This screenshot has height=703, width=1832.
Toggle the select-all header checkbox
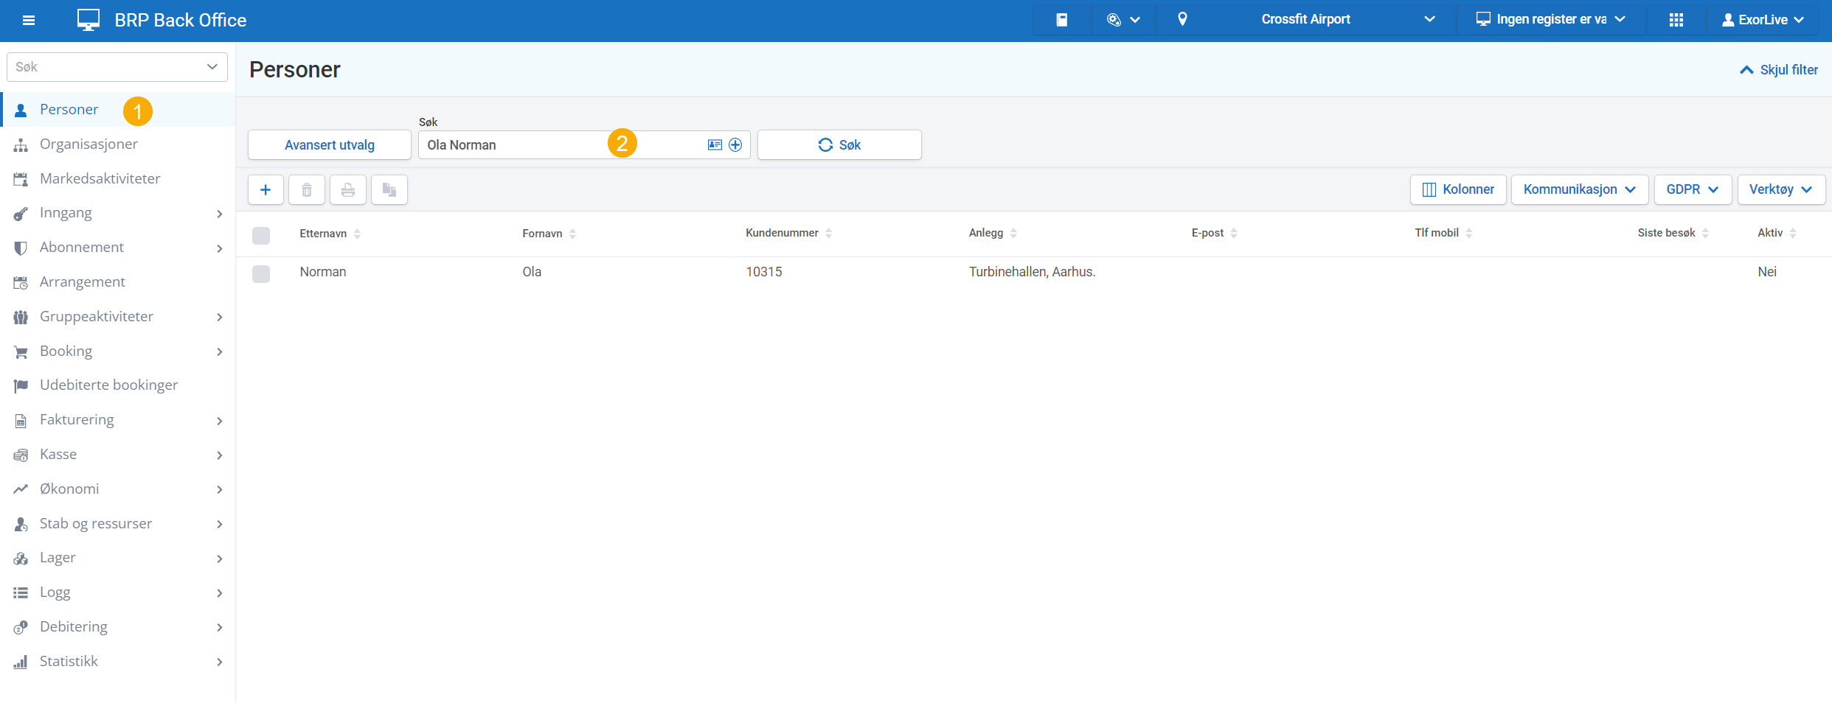(x=261, y=236)
